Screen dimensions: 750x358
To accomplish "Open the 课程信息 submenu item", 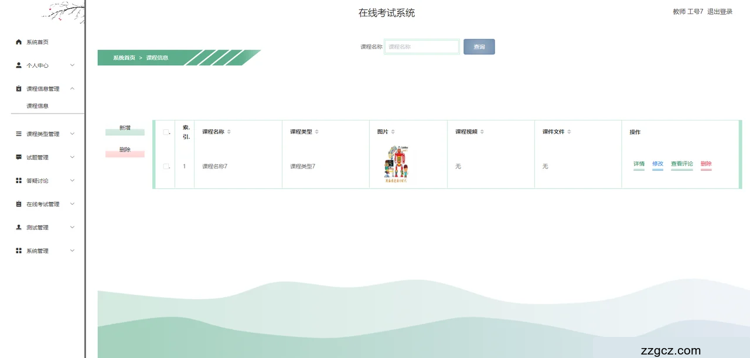I will pyautogui.click(x=37, y=106).
